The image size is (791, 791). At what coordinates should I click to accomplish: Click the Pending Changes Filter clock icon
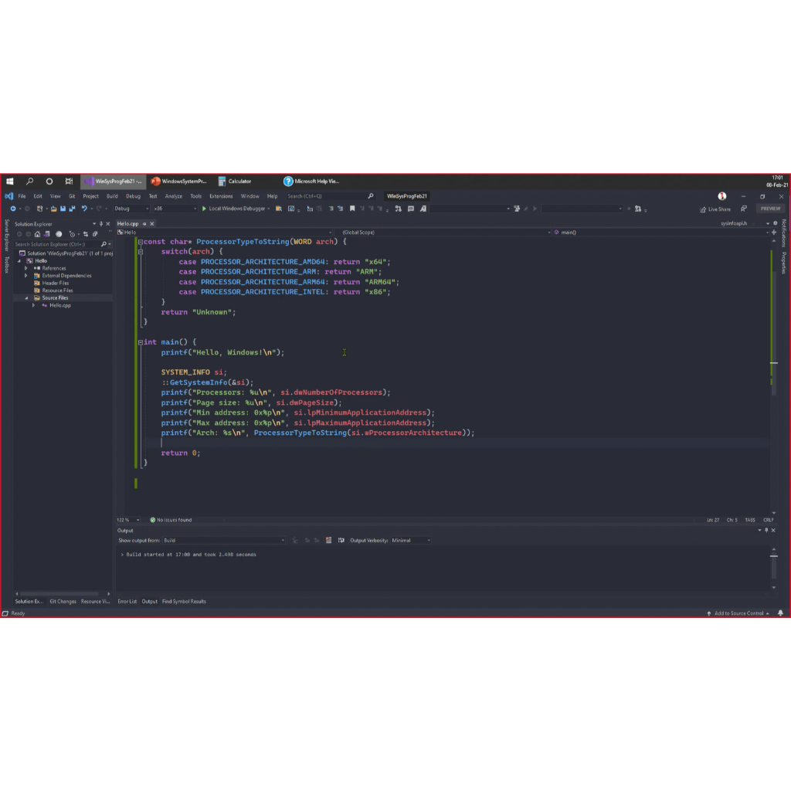coord(72,234)
